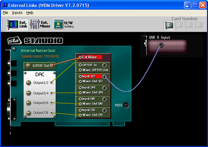Select the S/PDIF In source radio
The image size is (208, 147).
click(x=80, y=65)
